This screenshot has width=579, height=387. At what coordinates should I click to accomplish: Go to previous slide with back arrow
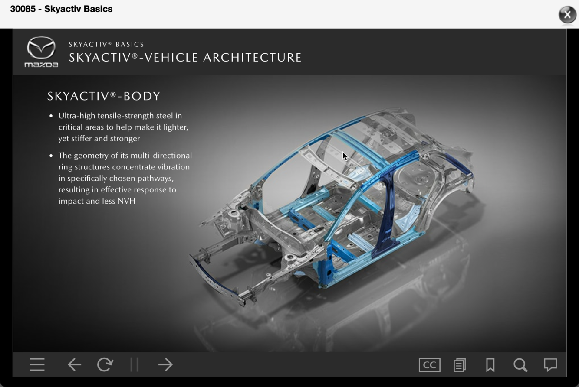click(x=75, y=364)
